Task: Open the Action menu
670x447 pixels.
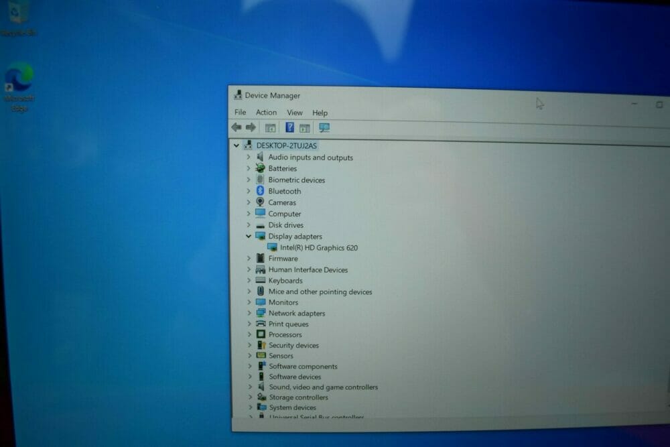Action: click(x=266, y=112)
